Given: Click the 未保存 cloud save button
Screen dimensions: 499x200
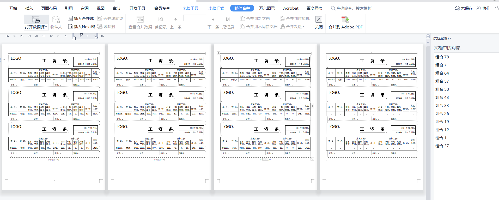Looking at the screenshot, I should (464, 8).
